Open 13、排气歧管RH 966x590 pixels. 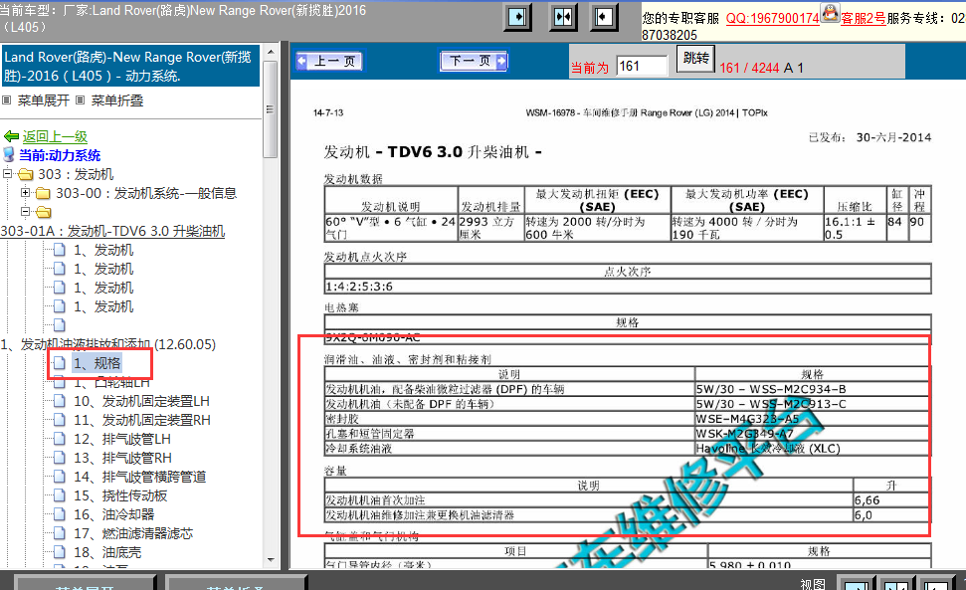(x=123, y=459)
